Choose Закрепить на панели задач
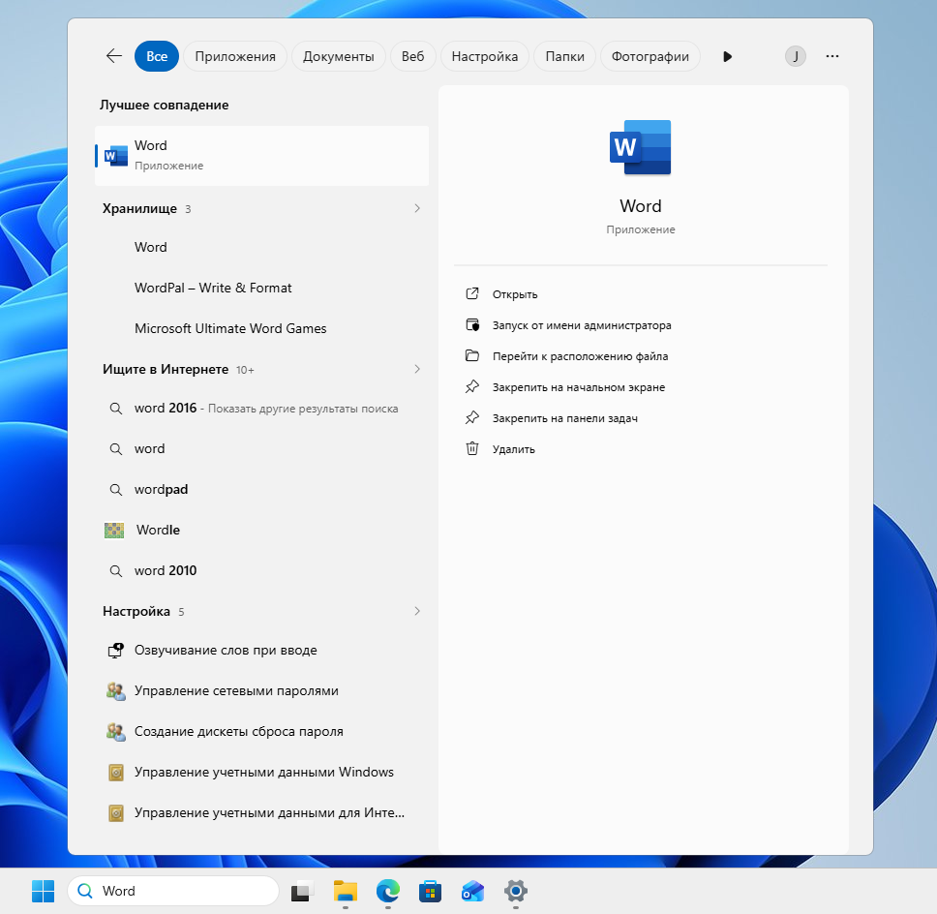This screenshot has width=937, height=914. pyautogui.click(x=564, y=418)
